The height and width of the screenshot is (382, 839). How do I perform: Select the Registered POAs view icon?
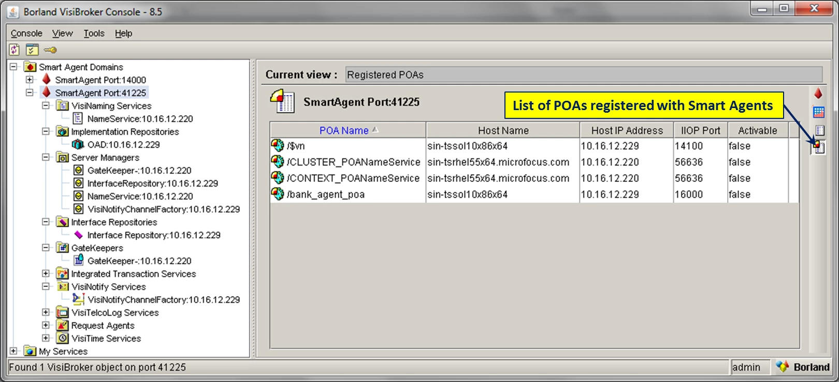pos(818,147)
